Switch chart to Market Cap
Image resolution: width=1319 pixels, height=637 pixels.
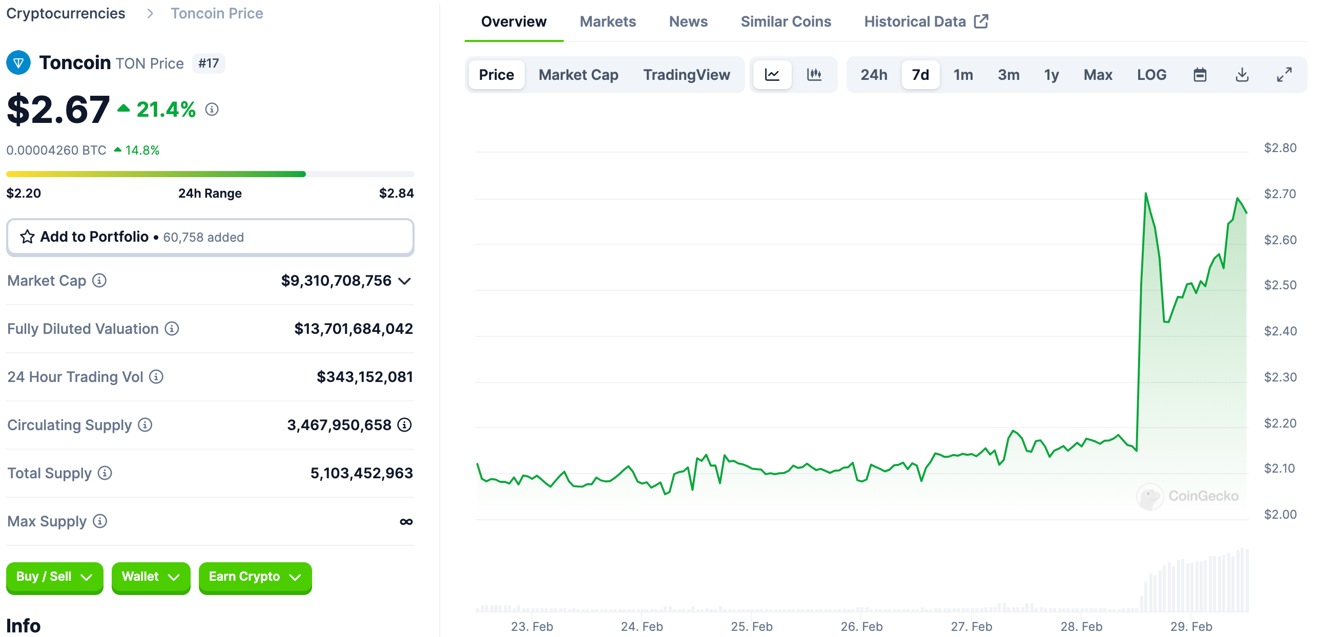578,75
